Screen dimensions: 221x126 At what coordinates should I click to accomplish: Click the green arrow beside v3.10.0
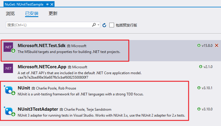pos(199,109)
